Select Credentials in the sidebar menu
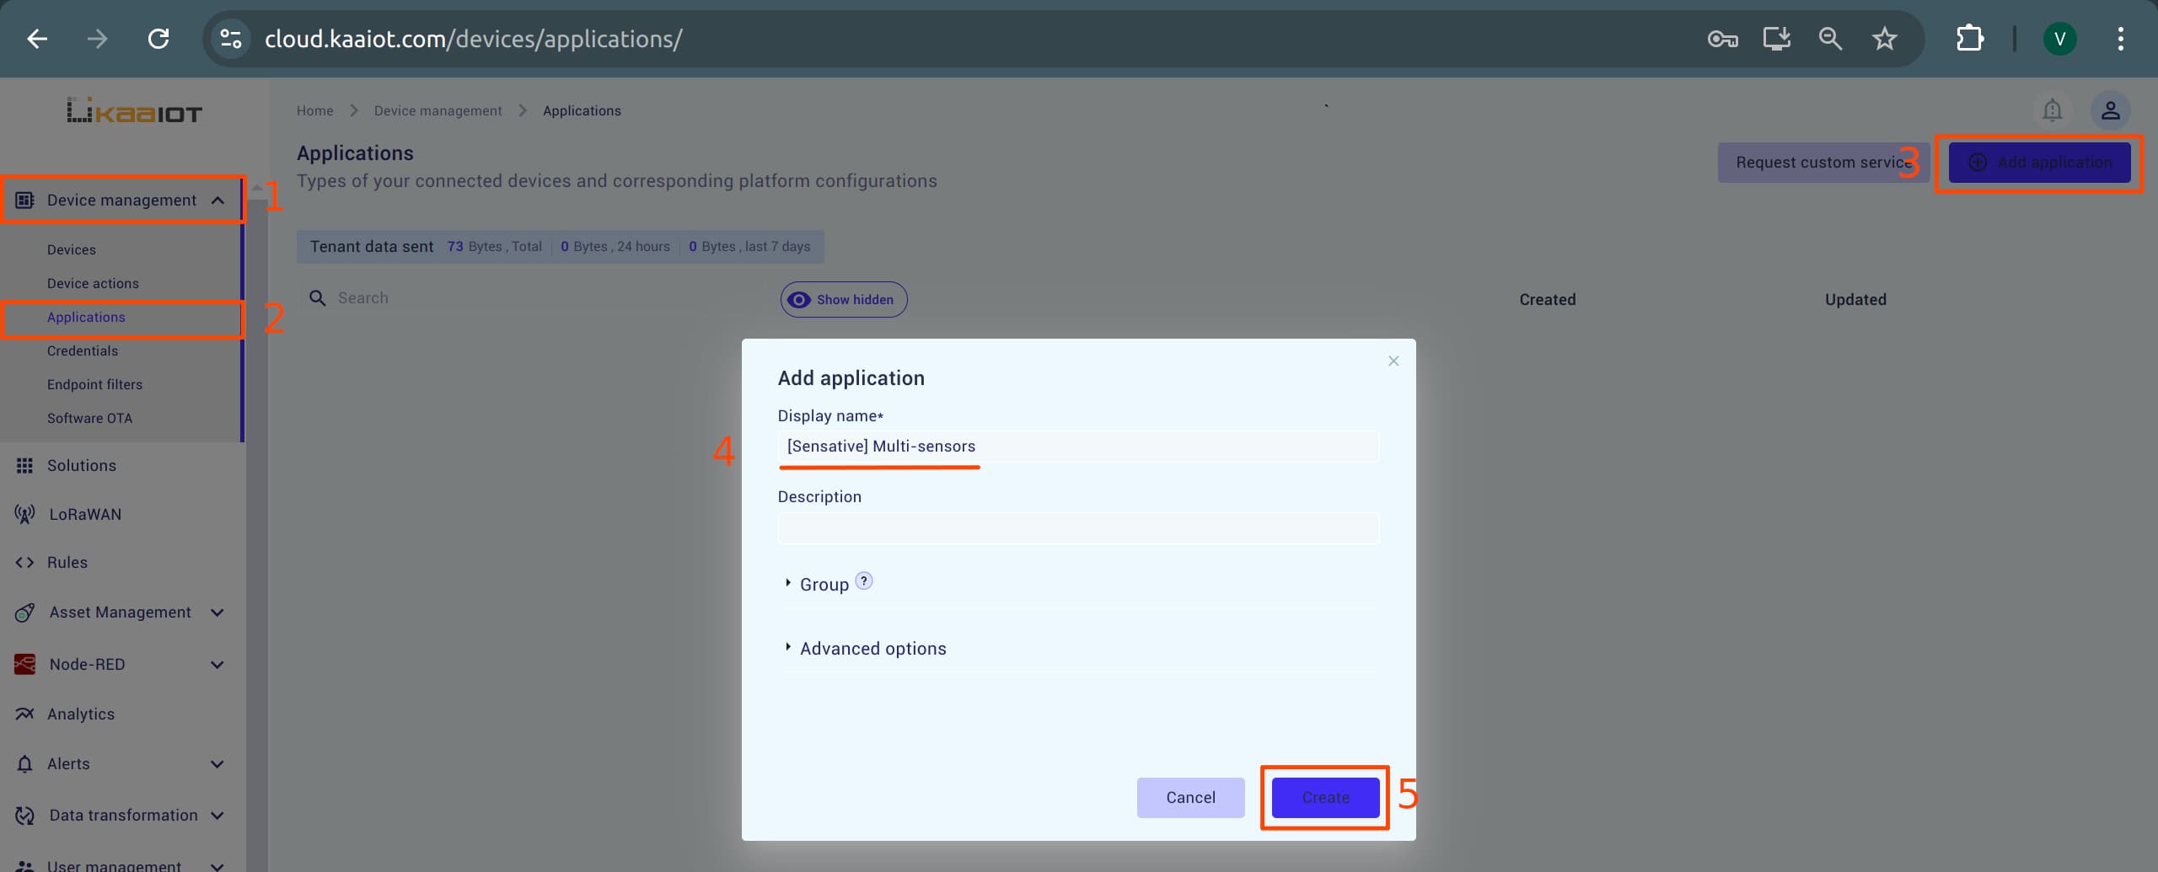The image size is (2158, 872). (x=82, y=350)
